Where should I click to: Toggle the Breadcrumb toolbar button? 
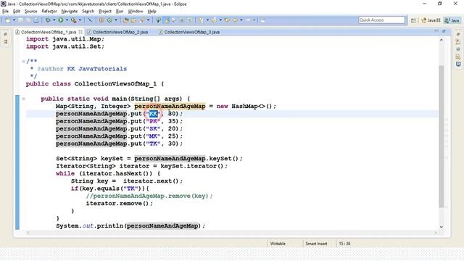[159, 20]
